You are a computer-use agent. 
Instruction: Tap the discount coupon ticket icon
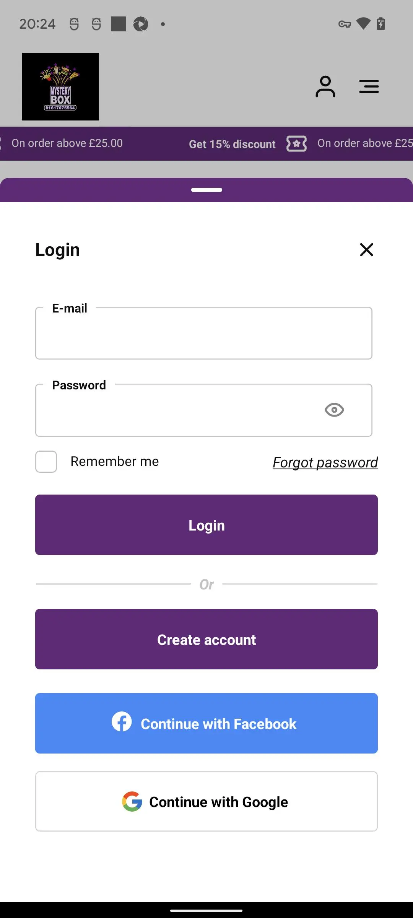click(x=296, y=144)
